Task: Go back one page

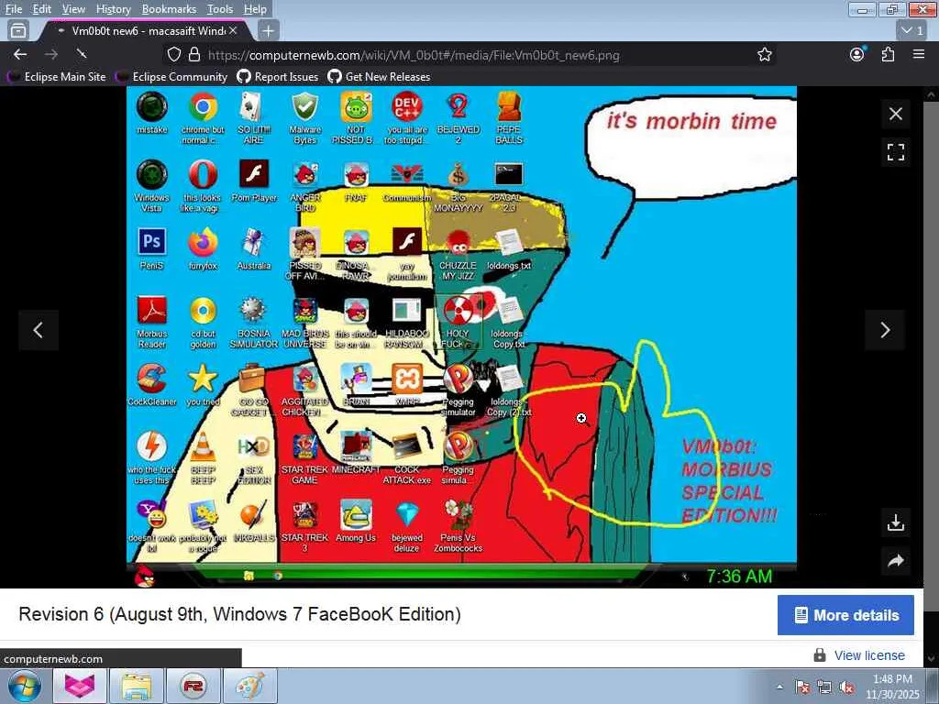Action: click(x=20, y=54)
